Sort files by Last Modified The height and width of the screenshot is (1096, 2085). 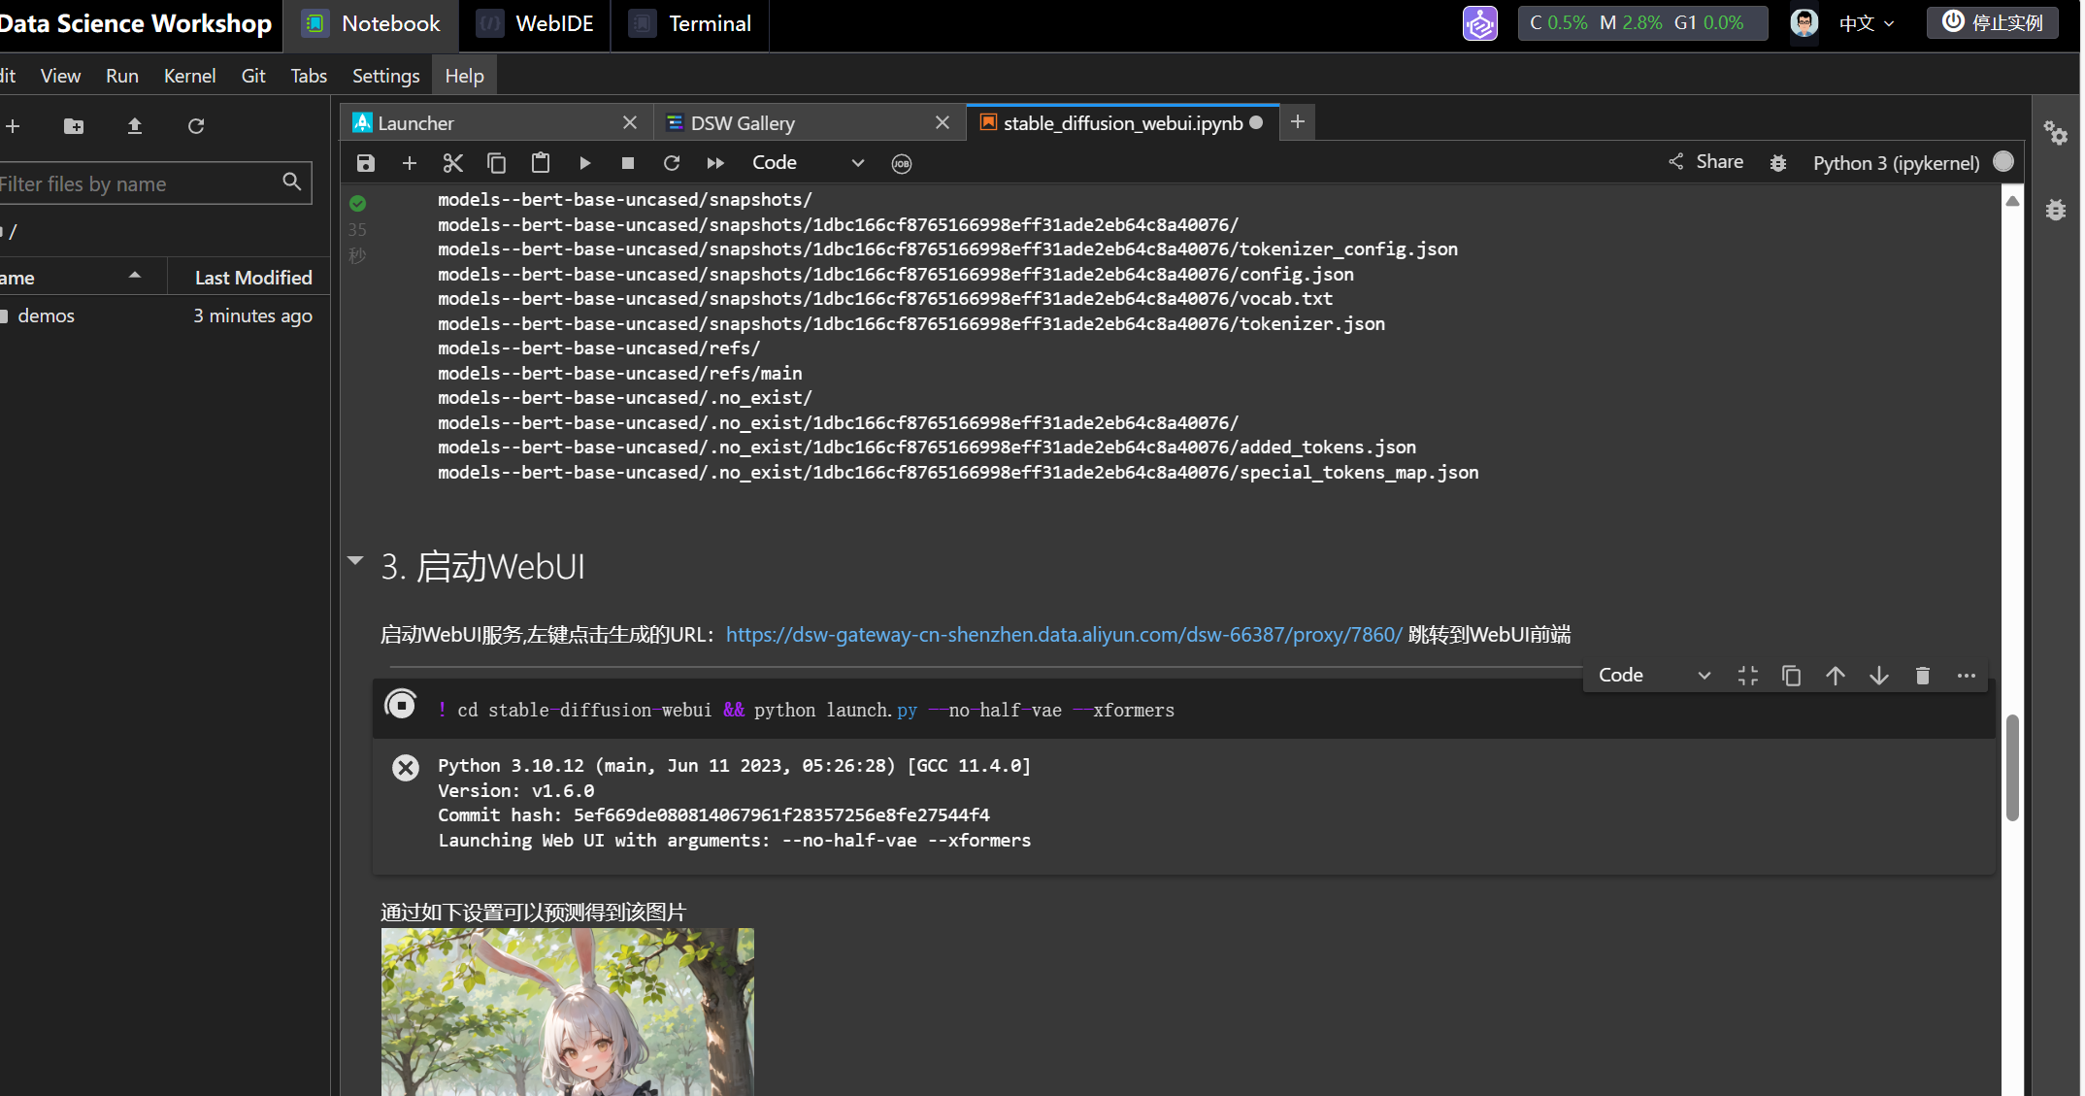[x=249, y=278]
